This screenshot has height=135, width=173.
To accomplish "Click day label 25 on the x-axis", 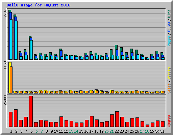I will pyautogui.click(x=132, y=131).
